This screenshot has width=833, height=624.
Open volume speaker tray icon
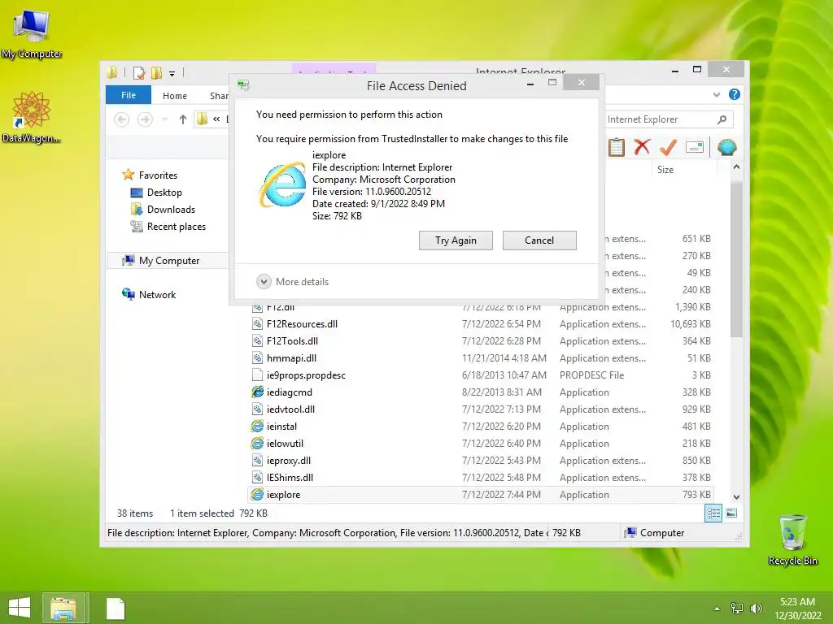(x=756, y=609)
